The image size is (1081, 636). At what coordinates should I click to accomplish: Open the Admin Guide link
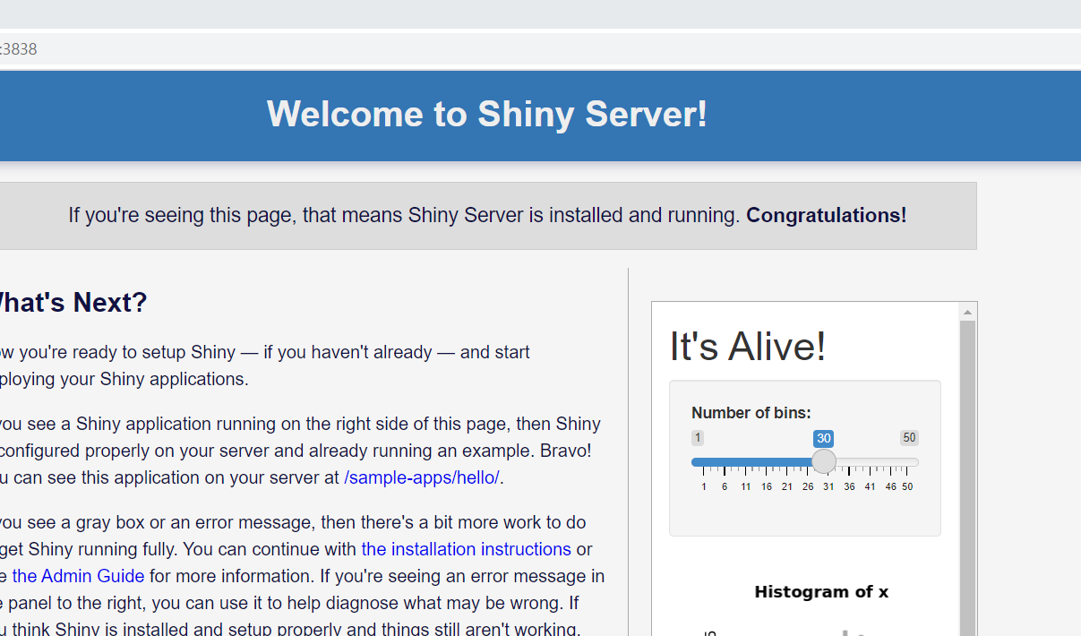point(78,576)
